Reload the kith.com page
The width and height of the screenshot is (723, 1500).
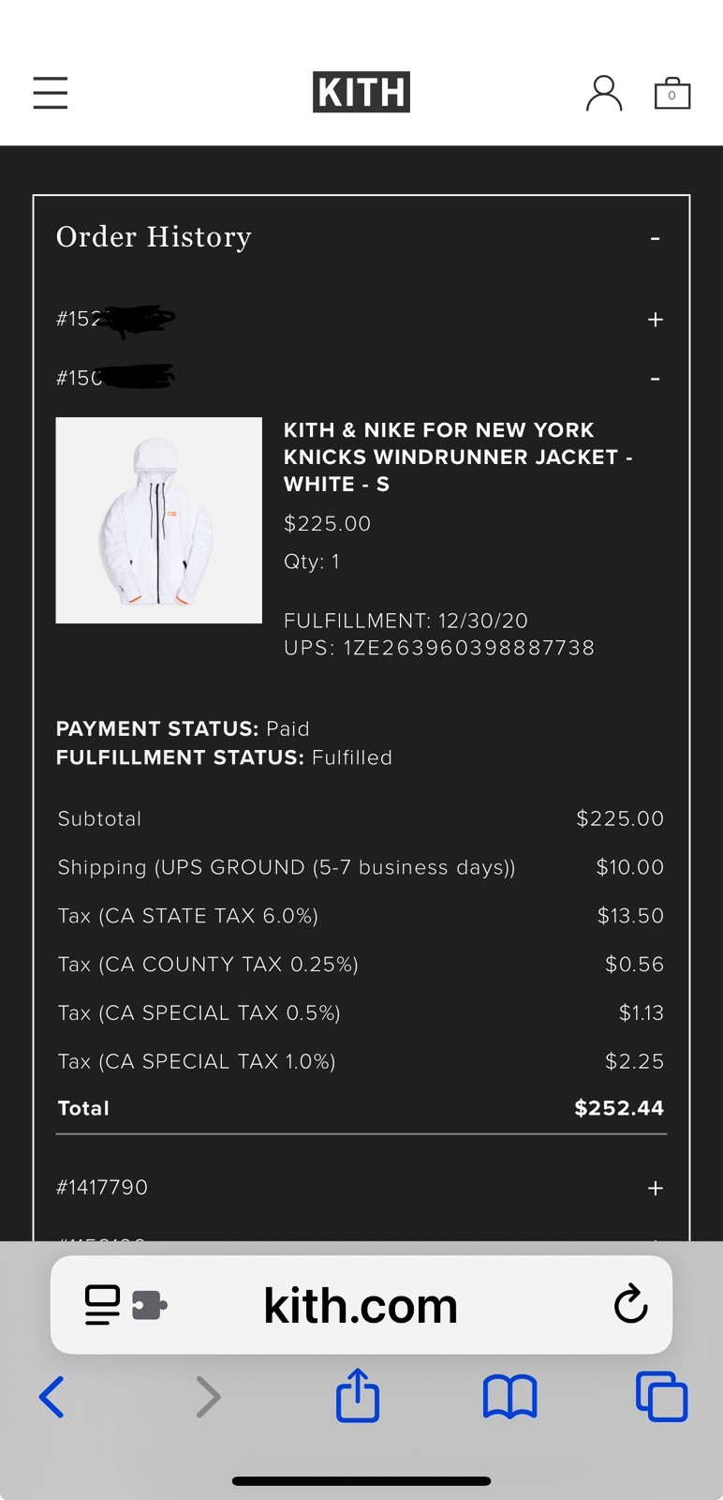(630, 1304)
